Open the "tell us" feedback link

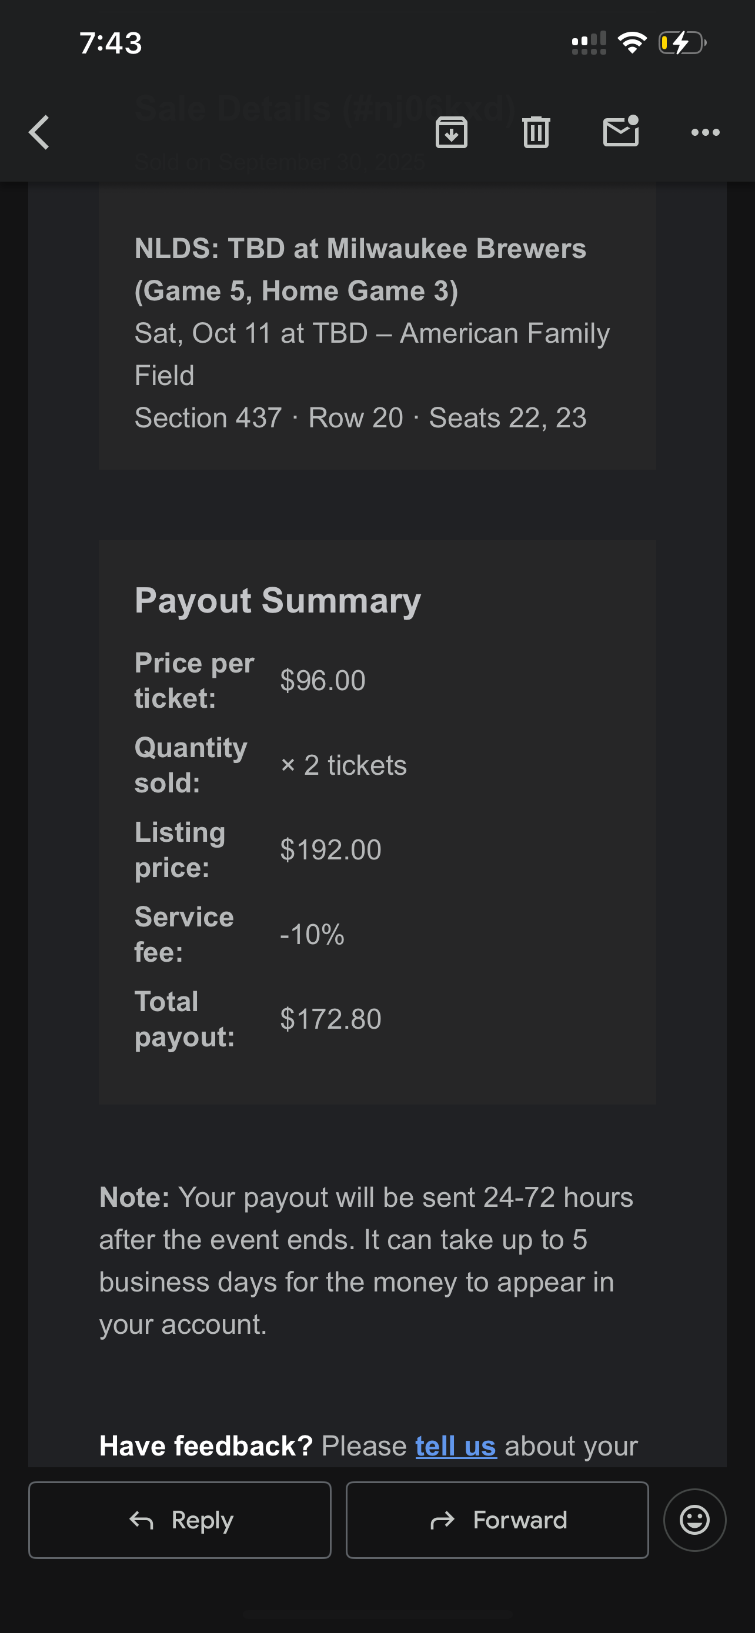(x=456, y=1446)
